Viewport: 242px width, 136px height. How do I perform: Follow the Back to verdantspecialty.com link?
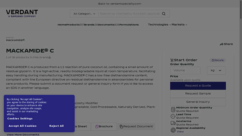[119, 4]
